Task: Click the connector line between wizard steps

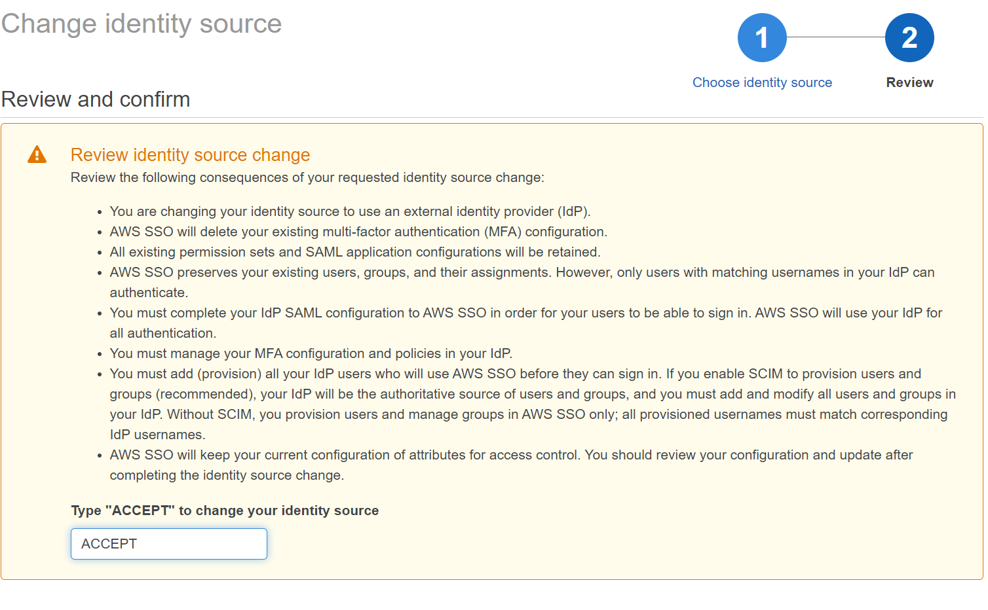Action: coord(836,38)
